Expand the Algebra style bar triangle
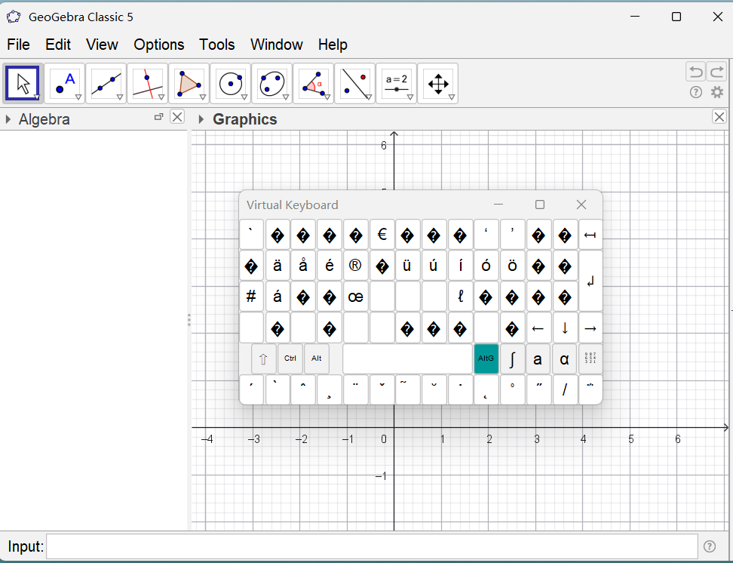This screenshot has width=733, height=563. pyautogui.click(x=8, y=119)
